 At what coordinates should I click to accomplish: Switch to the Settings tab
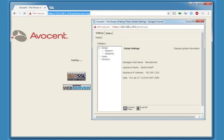click(x=100, y=33)
